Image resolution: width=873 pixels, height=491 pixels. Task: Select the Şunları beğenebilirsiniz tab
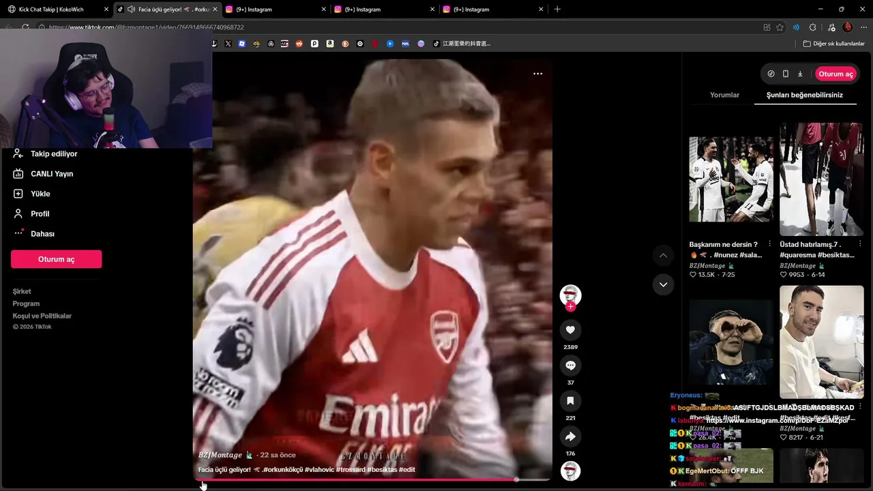pyautogui.click(x=805, y=95)
